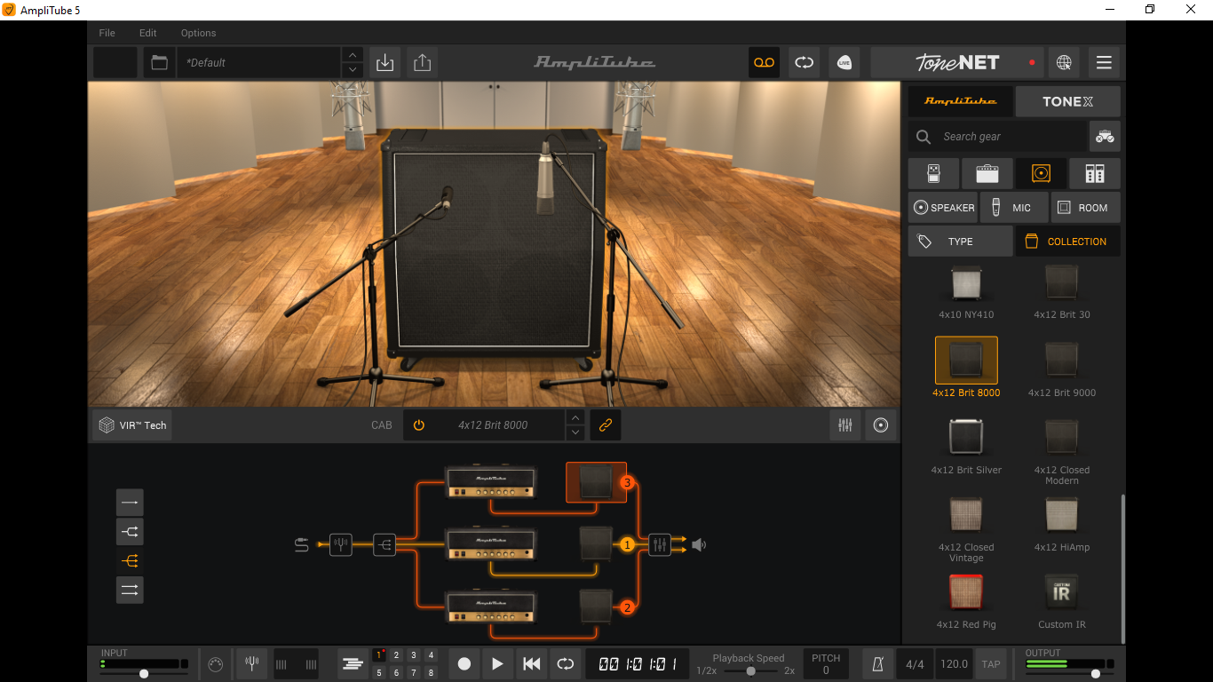Open the ToneNET button

(957, 63)
